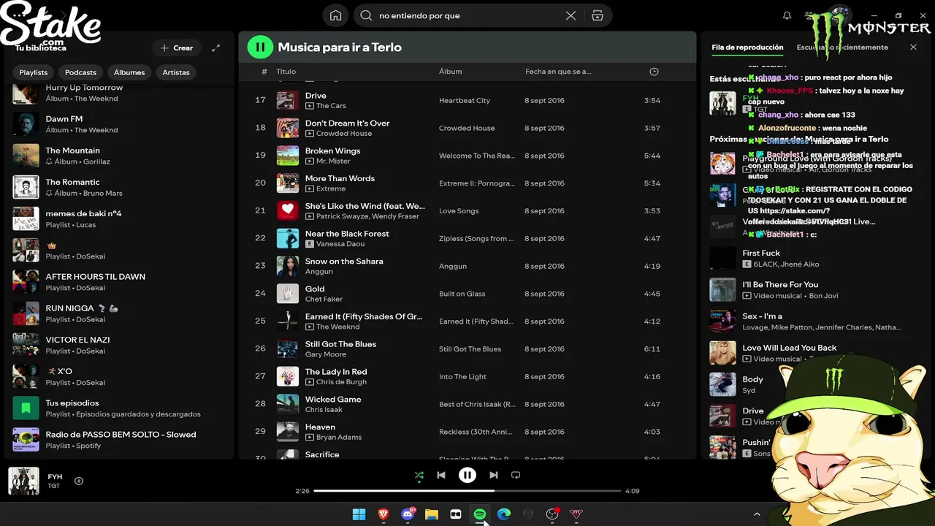The image size is (935, 526).
Task: Pause playlist using the green header button
Action: [260, 47]
